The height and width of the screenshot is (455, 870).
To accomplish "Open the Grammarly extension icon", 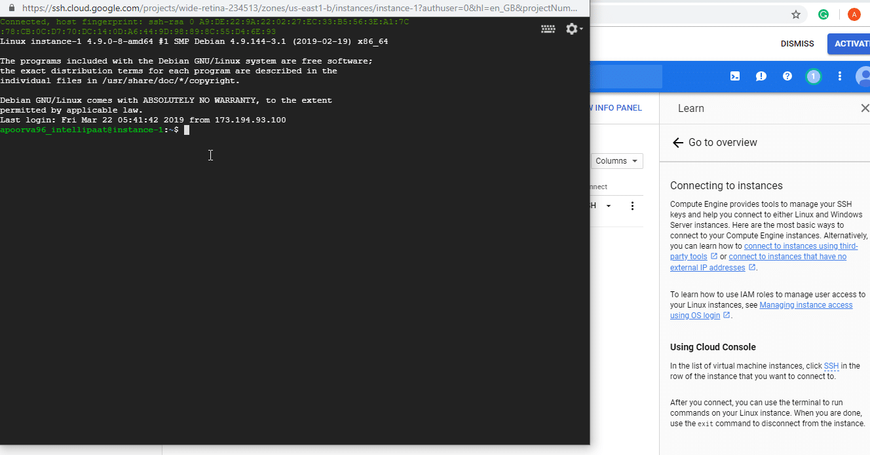I will [x=823, y=14].
